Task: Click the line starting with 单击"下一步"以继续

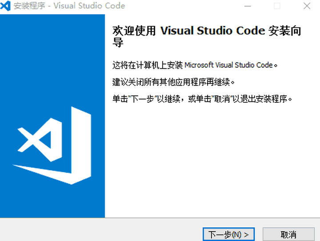Action: 202,99
